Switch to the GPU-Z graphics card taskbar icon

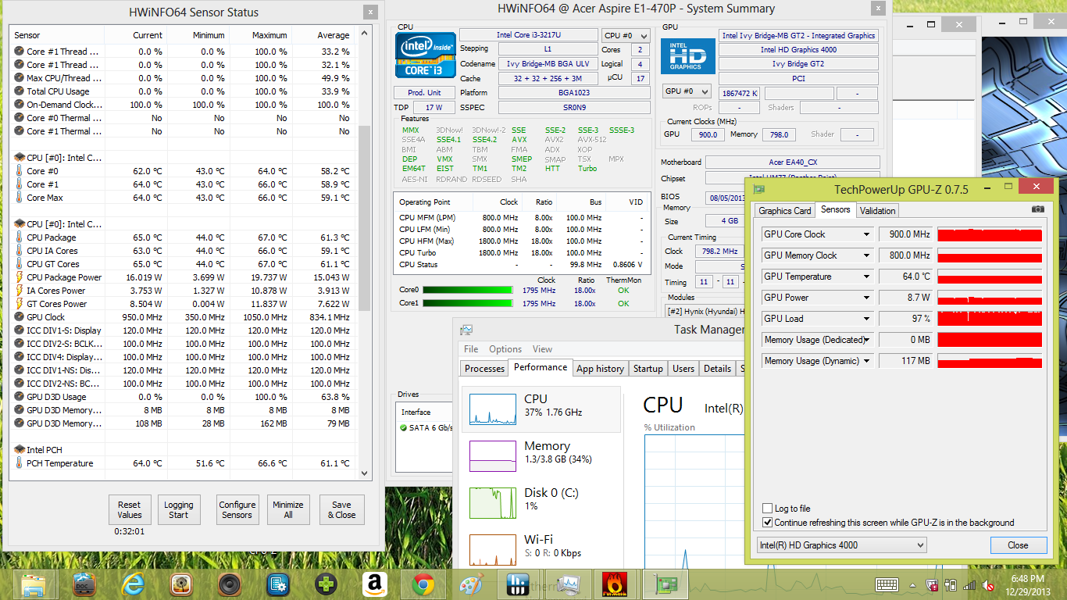pos(664,584)
